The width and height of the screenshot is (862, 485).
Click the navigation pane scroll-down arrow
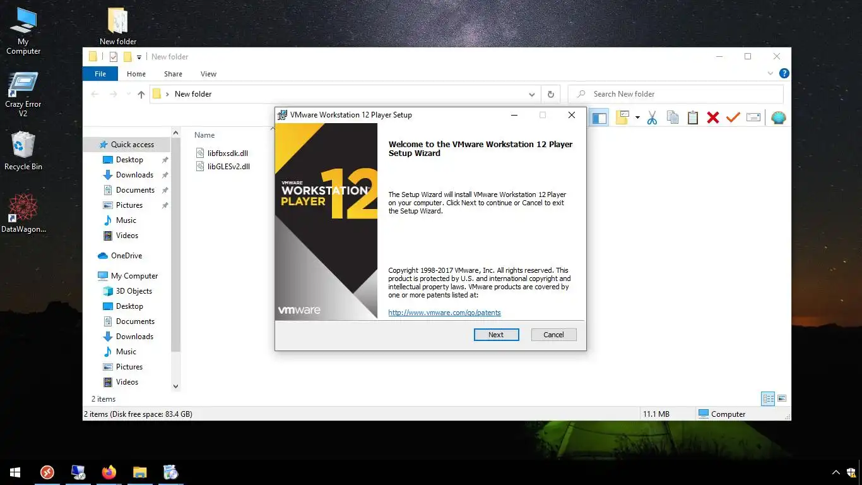pyautogui.click(x=175, y=386)
